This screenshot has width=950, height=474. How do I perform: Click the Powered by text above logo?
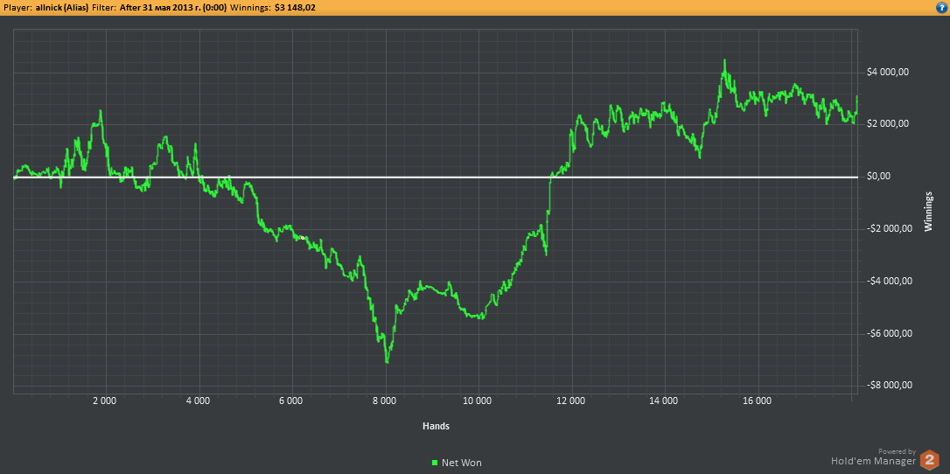pos(898,450)
